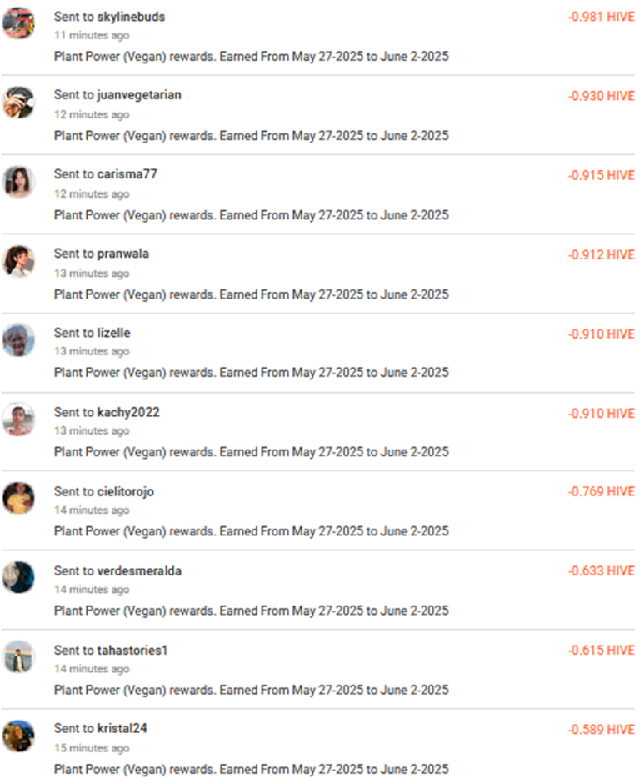Open the skylinebuds username link

tap(131, 17)
